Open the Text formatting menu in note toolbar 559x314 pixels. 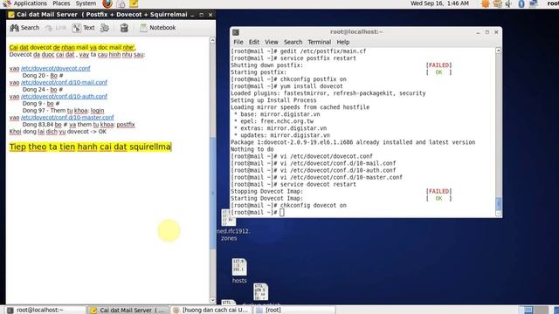point(84,28)
